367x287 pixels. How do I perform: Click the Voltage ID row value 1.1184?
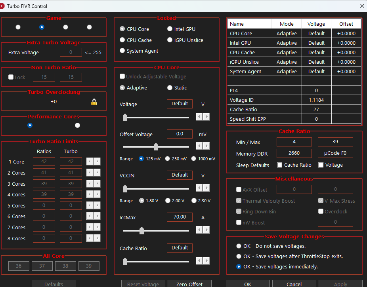316,100
